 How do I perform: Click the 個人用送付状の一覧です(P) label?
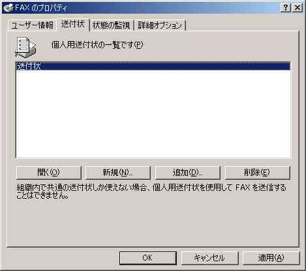[x=97, y=45]
